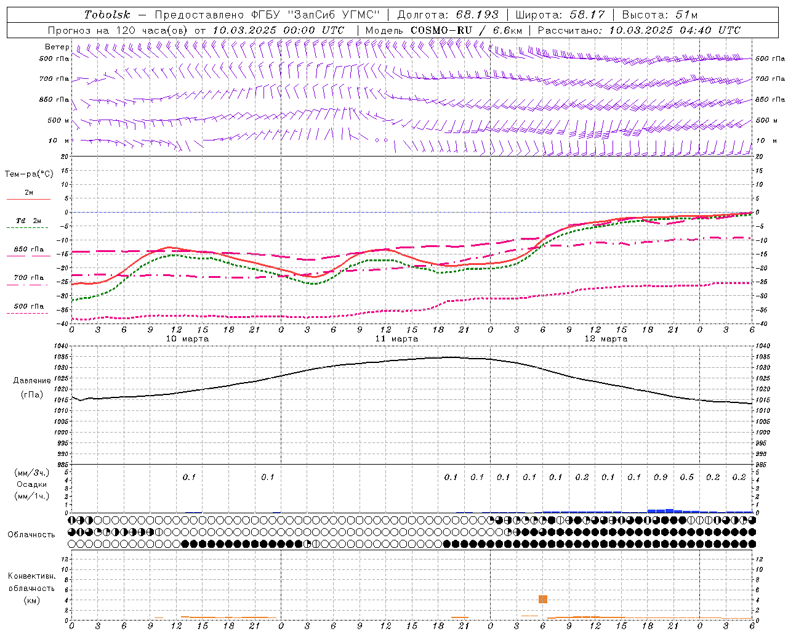Click the Тем-ра(°C) temperature label
Viewport: 788px width, 631px height.
pyautogui.click(x=29, y=174)
